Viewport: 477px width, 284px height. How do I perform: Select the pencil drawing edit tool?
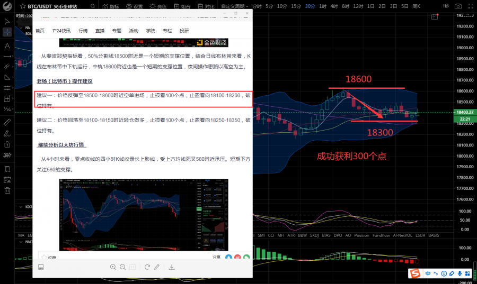point(7,133)
